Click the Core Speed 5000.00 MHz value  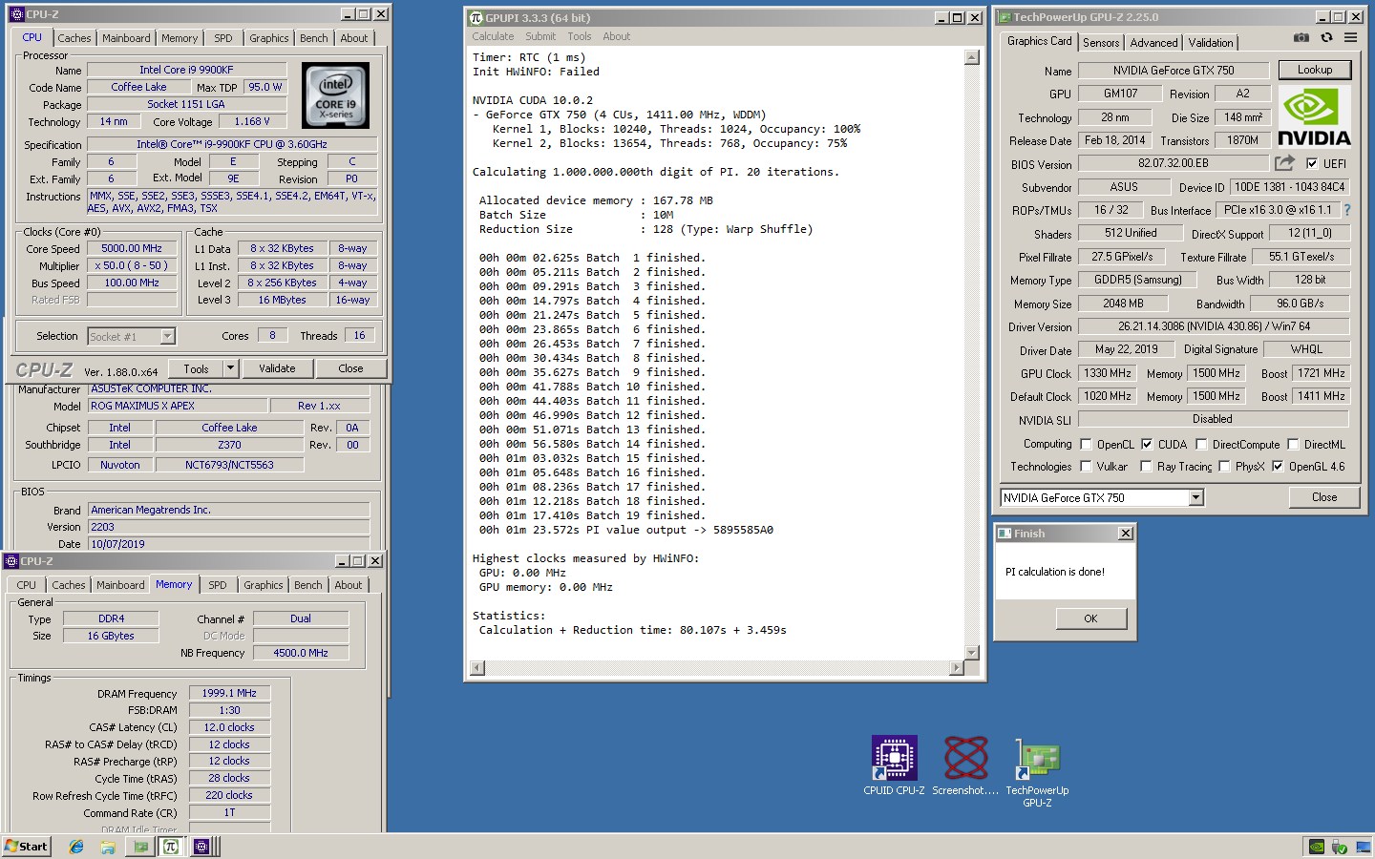(132, 248)
